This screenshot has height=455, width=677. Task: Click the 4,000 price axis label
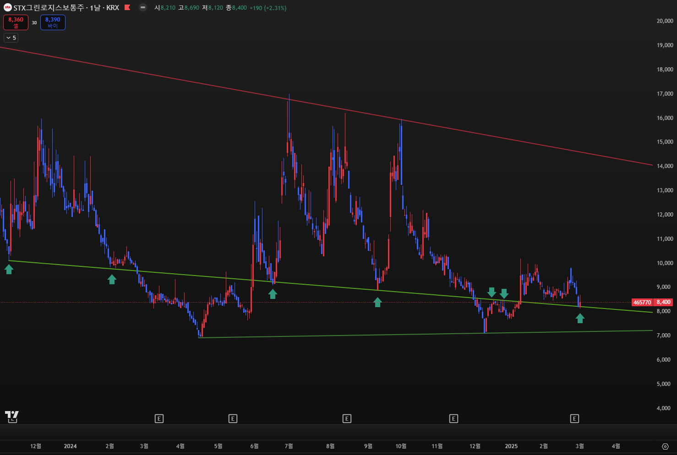pos(665,408)
